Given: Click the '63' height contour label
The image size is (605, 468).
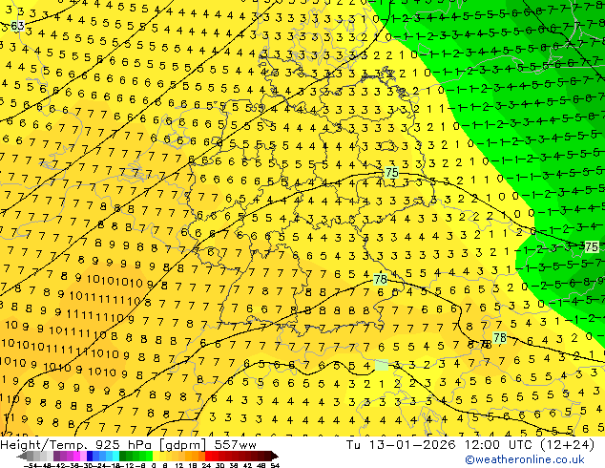Looking at the screenshot, I should 18,26.
